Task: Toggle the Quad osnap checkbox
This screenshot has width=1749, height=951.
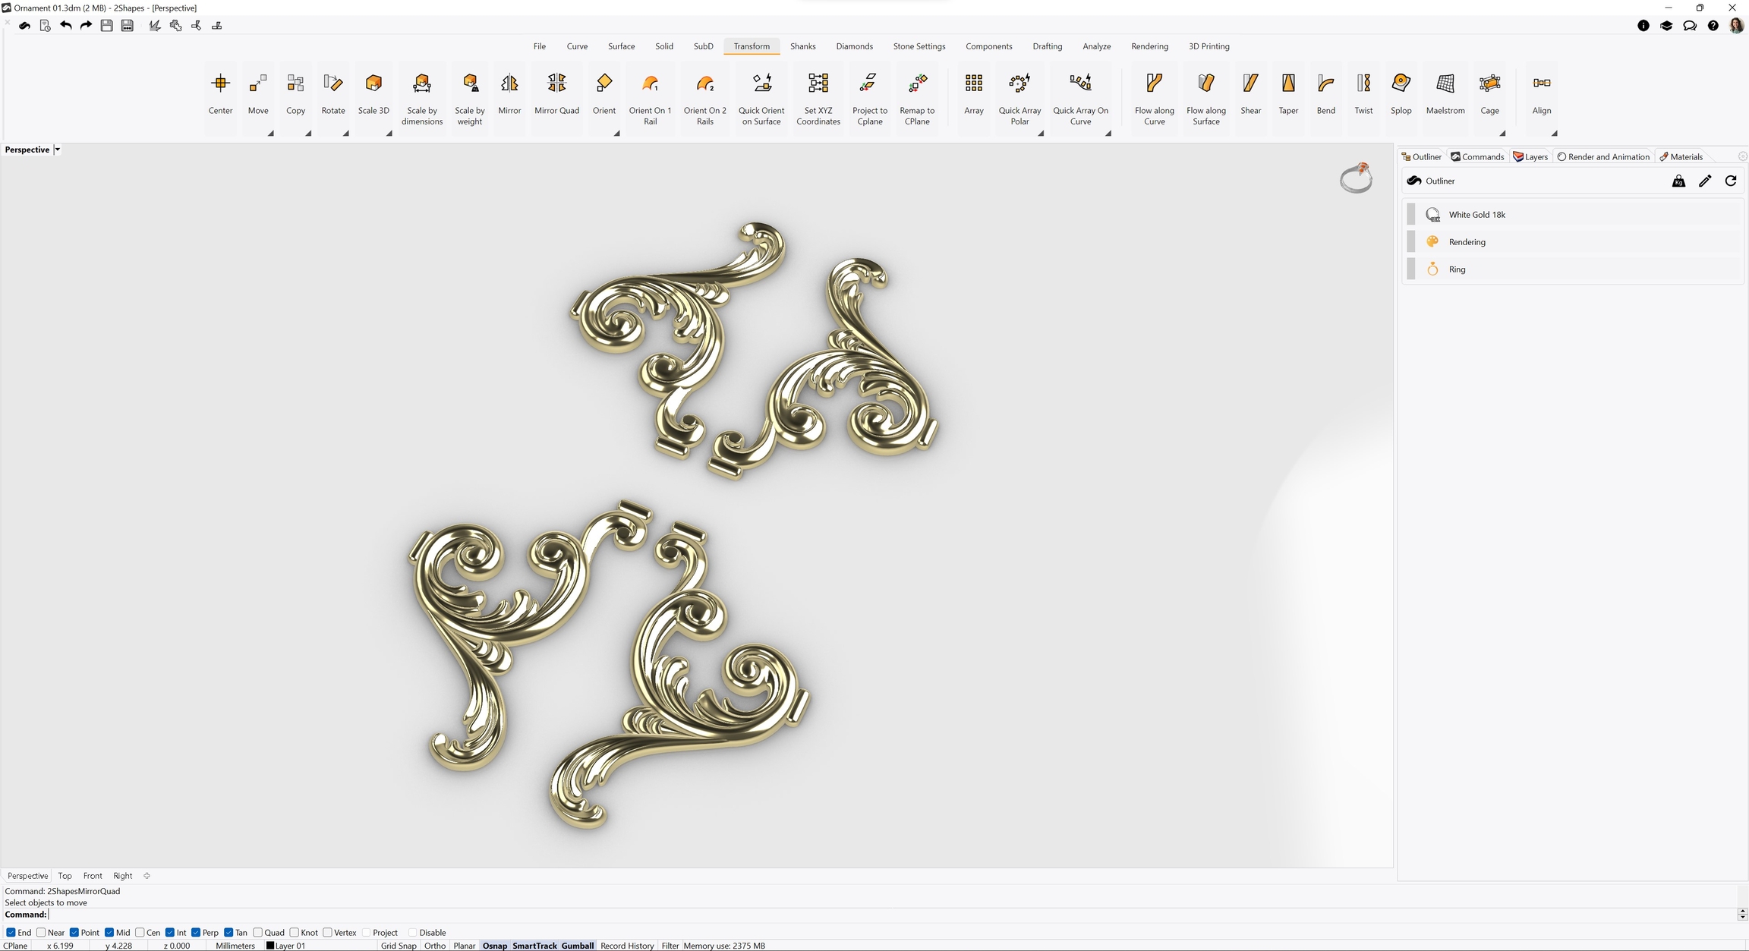Action: click(258, 933)
